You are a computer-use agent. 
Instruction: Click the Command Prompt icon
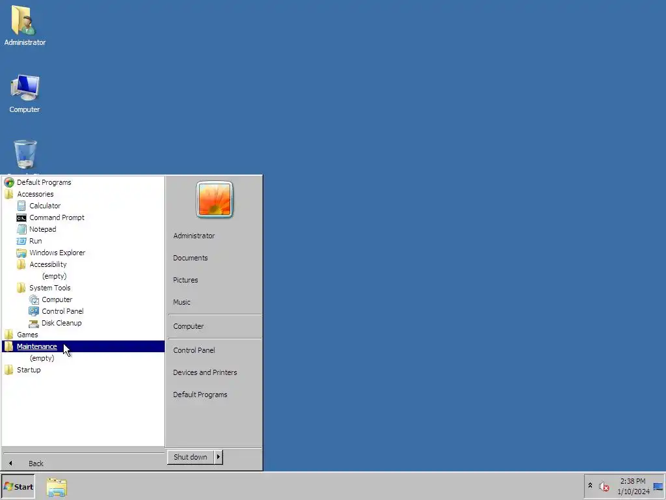pyautogui.click(x=21, y=217)
